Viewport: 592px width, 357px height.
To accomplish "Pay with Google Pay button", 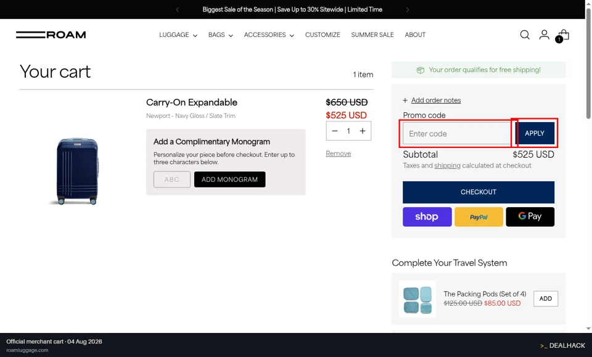I will pyautogui.click(x=530, y=216).
